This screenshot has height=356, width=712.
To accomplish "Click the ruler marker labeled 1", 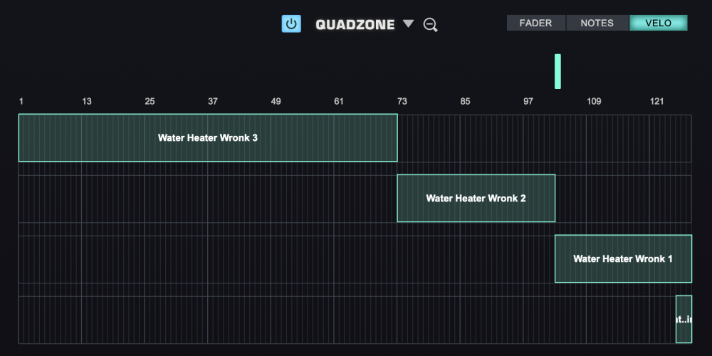I will pos(21,101).
